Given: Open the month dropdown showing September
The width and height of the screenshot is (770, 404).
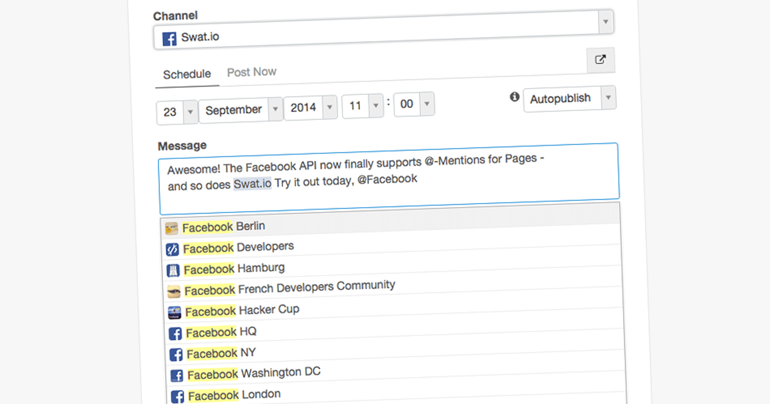Looking at the screenshot, I should (x=241, y=110).
